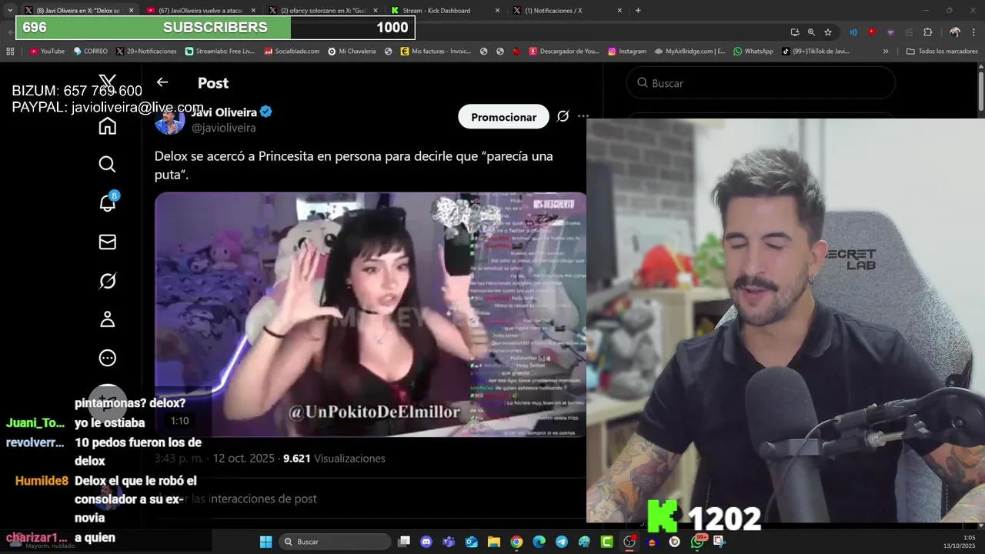The image size is (985, 554).
Task: Open the Mi Chavaleria bookmark
Action: click(352, 52)
